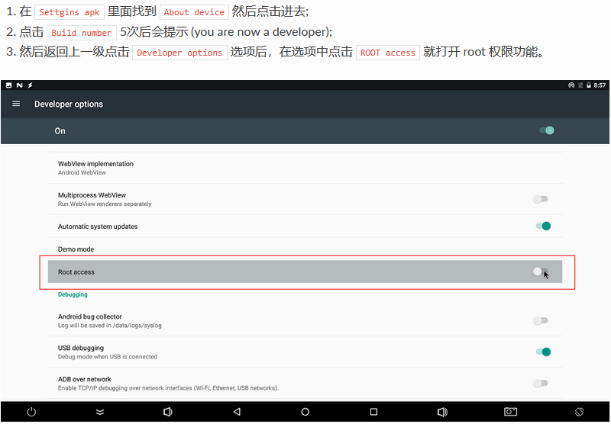Enable the Root access switch
This screenshot has height=424, width=611.
point(541,271)
